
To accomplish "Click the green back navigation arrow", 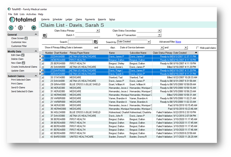I will pyautogui.click(x=11, y=28).
